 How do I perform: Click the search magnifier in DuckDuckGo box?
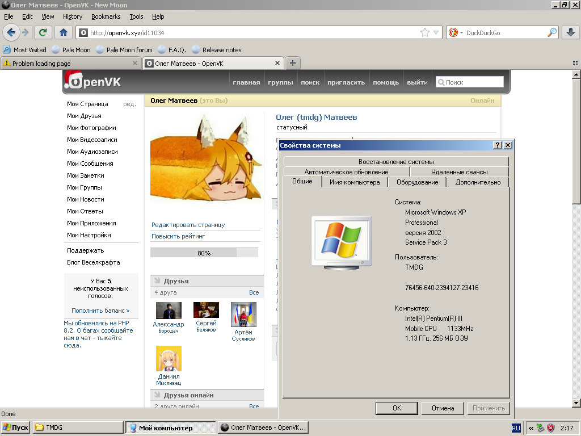(551, 32)
